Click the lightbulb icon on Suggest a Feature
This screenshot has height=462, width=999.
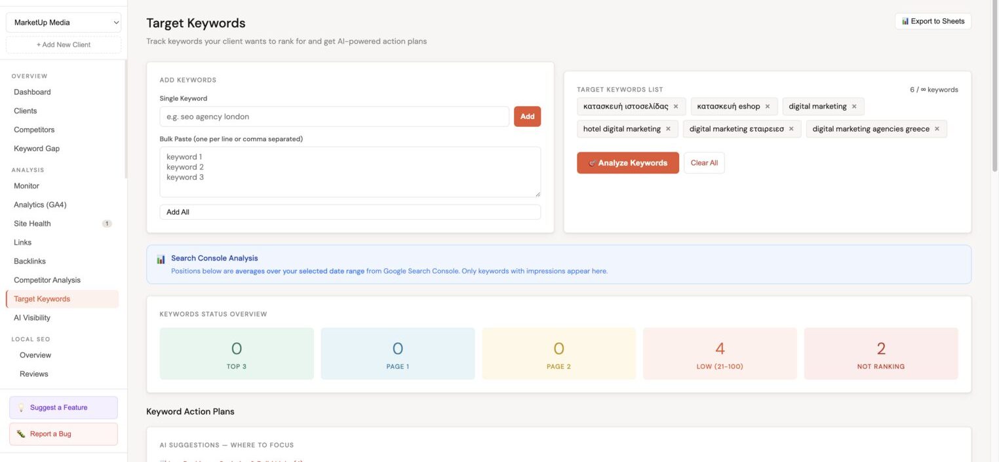click(21, 408)
